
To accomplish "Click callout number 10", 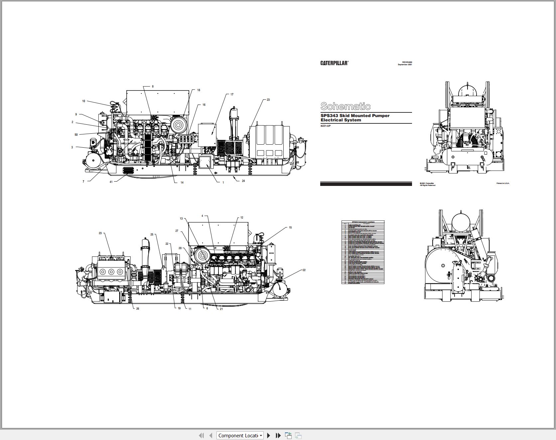I will click(84, 101).
